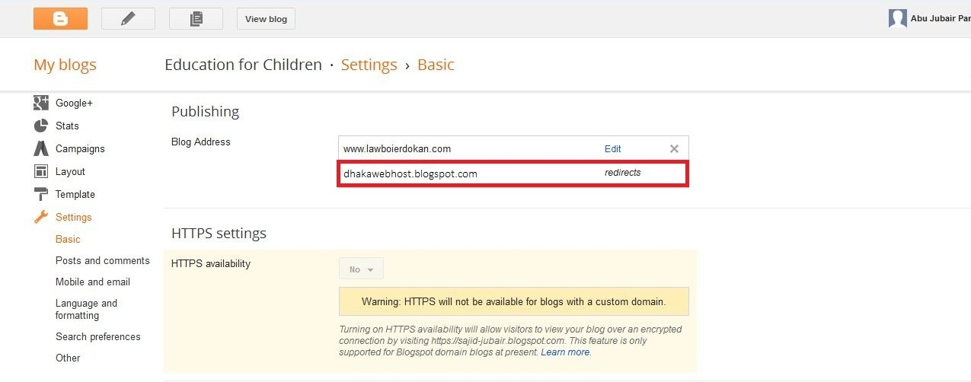Open Campaigns in the sidebar
Image resolution: width=971 pixels, height=382 pixels.
80,148
